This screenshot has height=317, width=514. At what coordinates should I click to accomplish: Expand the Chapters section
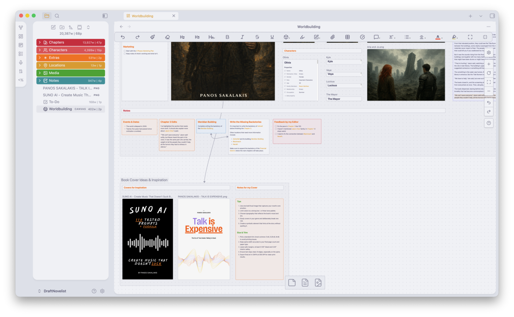[x=39, y=42]
